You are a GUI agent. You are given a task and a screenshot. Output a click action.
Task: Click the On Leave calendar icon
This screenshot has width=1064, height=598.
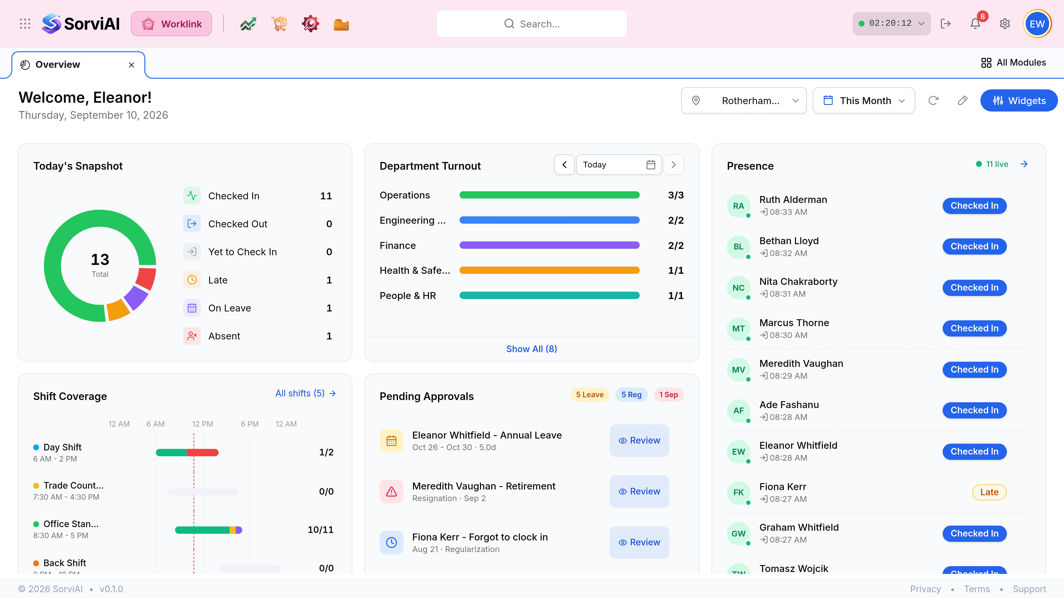[192, 308]
